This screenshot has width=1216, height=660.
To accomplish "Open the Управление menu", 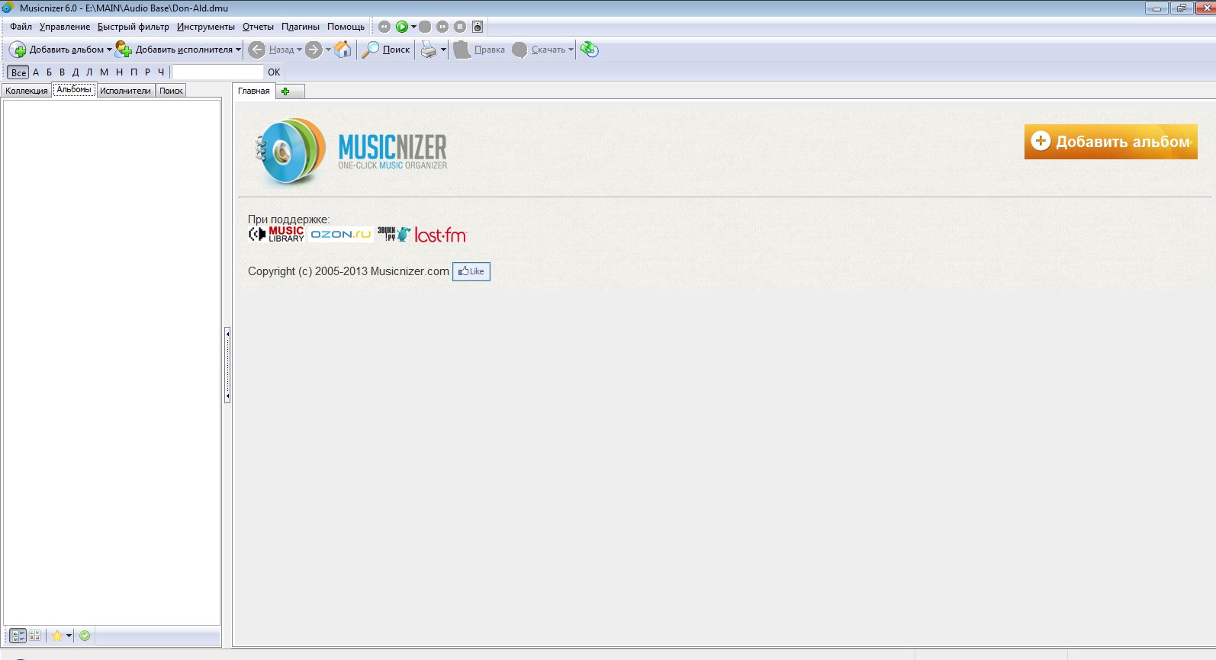I will [65, 27].
